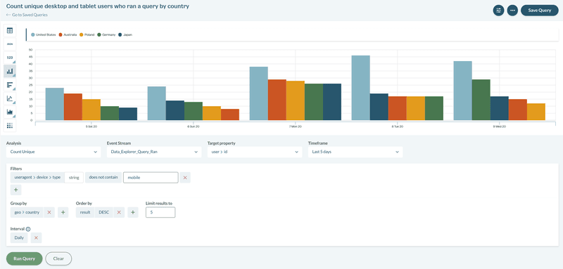Click United States bar for 8 Tue 20
563x269 pixels.
coord(360,88)
